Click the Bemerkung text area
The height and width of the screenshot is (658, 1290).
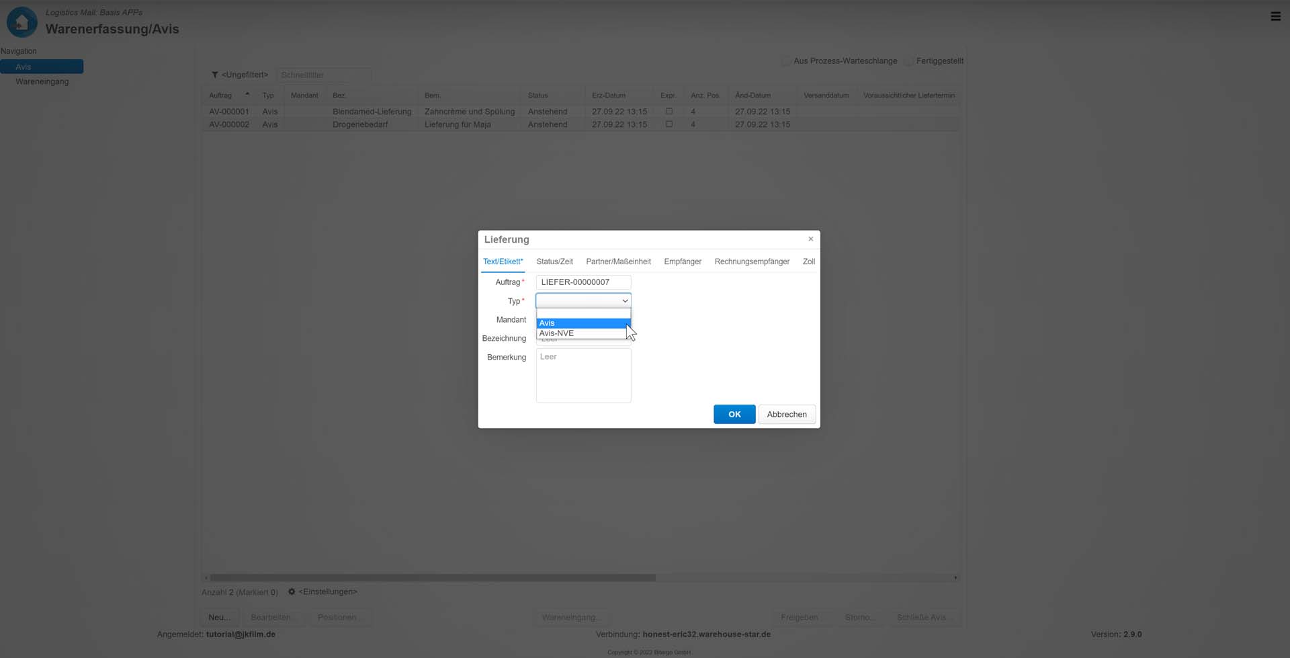pos(583,375)
